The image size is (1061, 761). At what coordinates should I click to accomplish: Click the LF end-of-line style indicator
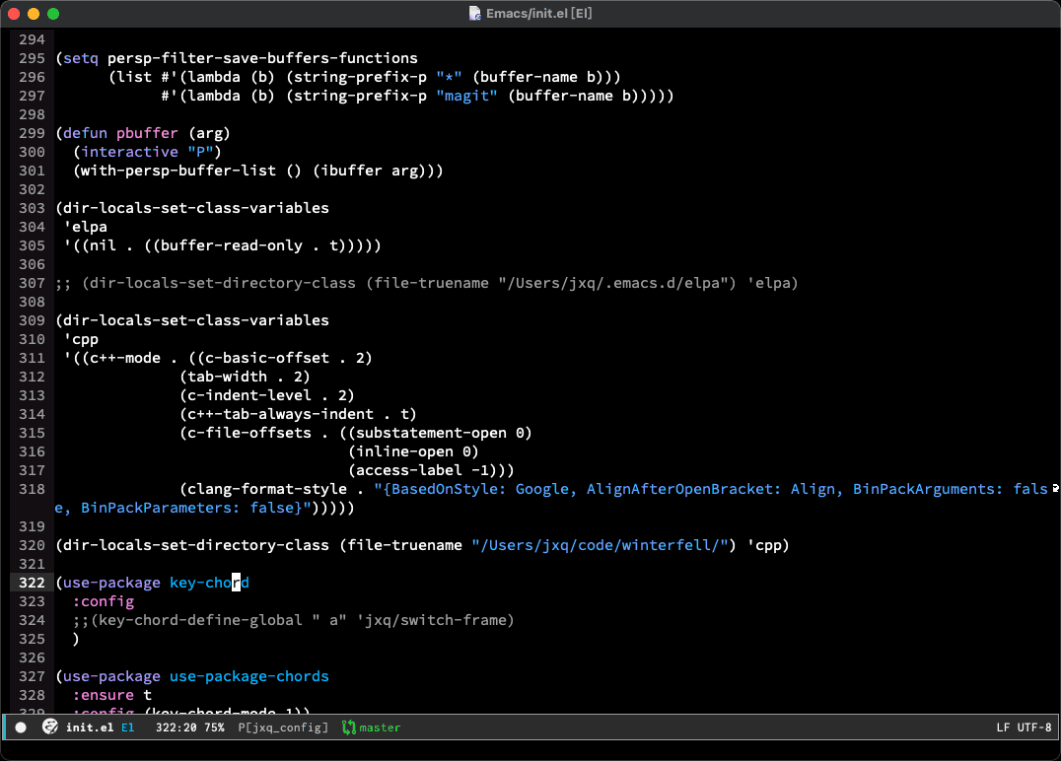click(x=1003, y=727)
